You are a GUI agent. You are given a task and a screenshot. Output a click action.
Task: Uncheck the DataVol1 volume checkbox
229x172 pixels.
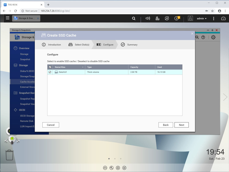[50, 72]
